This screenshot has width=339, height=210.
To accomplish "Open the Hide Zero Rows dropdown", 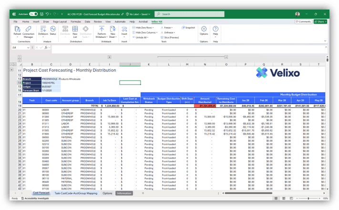I will click(x=143, y=28).
